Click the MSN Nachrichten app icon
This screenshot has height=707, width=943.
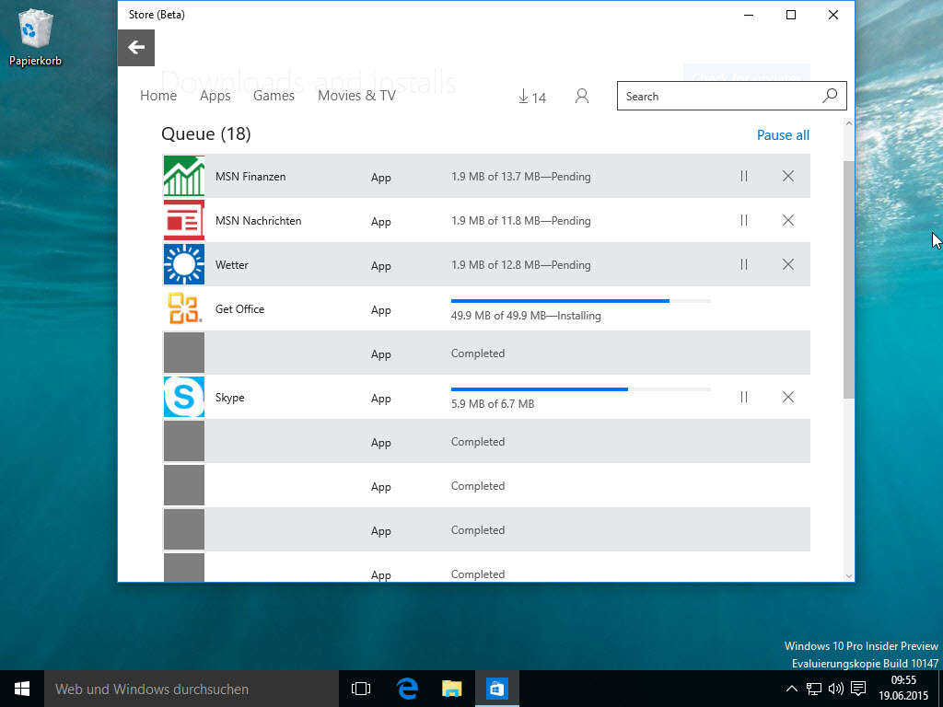[x=184, y=220]
